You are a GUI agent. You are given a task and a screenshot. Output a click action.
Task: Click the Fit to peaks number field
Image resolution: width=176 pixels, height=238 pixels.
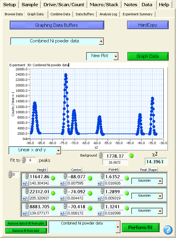tap(31, 160)
